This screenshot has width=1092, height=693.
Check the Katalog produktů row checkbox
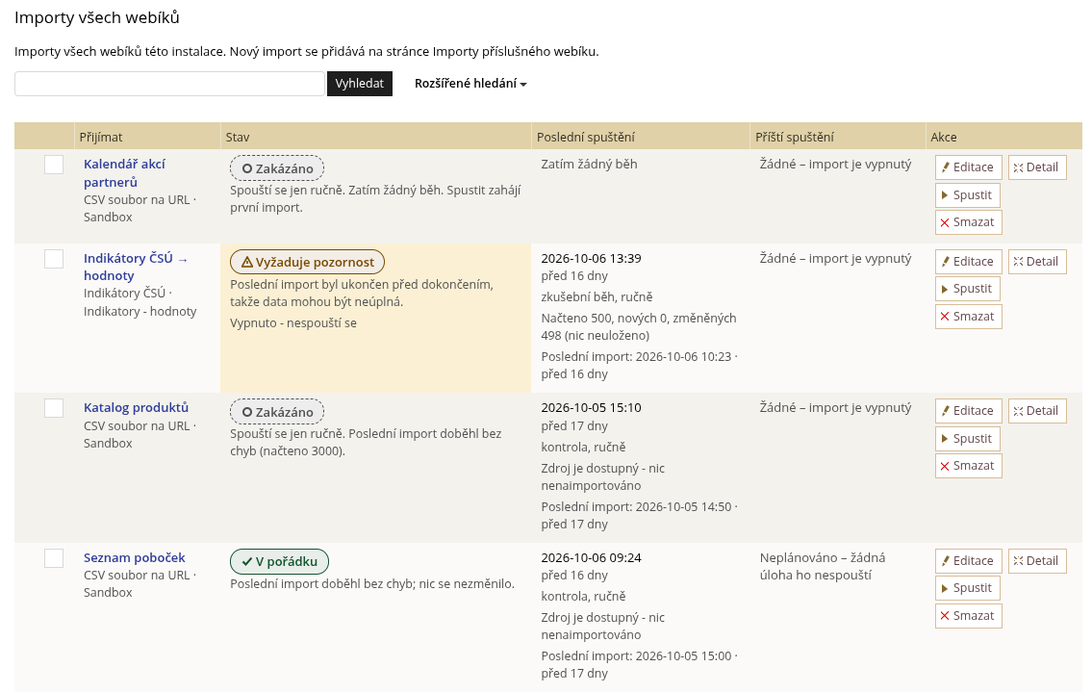(x=54, y=408)
